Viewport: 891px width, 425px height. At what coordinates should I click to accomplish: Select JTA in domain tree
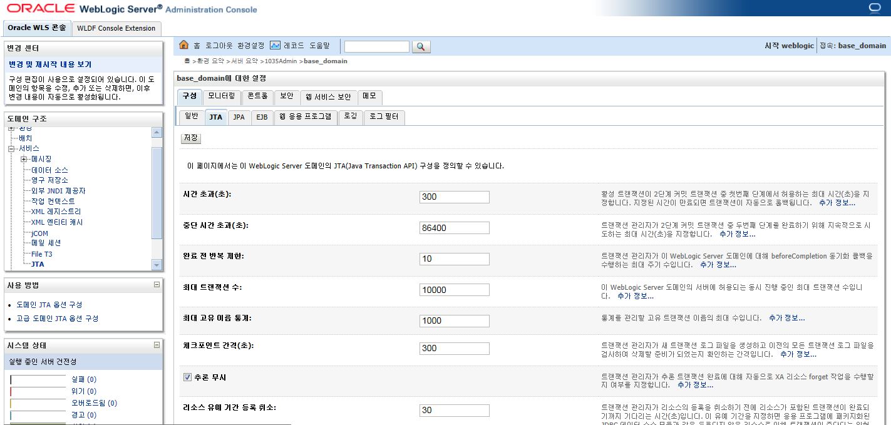point(38,264)
